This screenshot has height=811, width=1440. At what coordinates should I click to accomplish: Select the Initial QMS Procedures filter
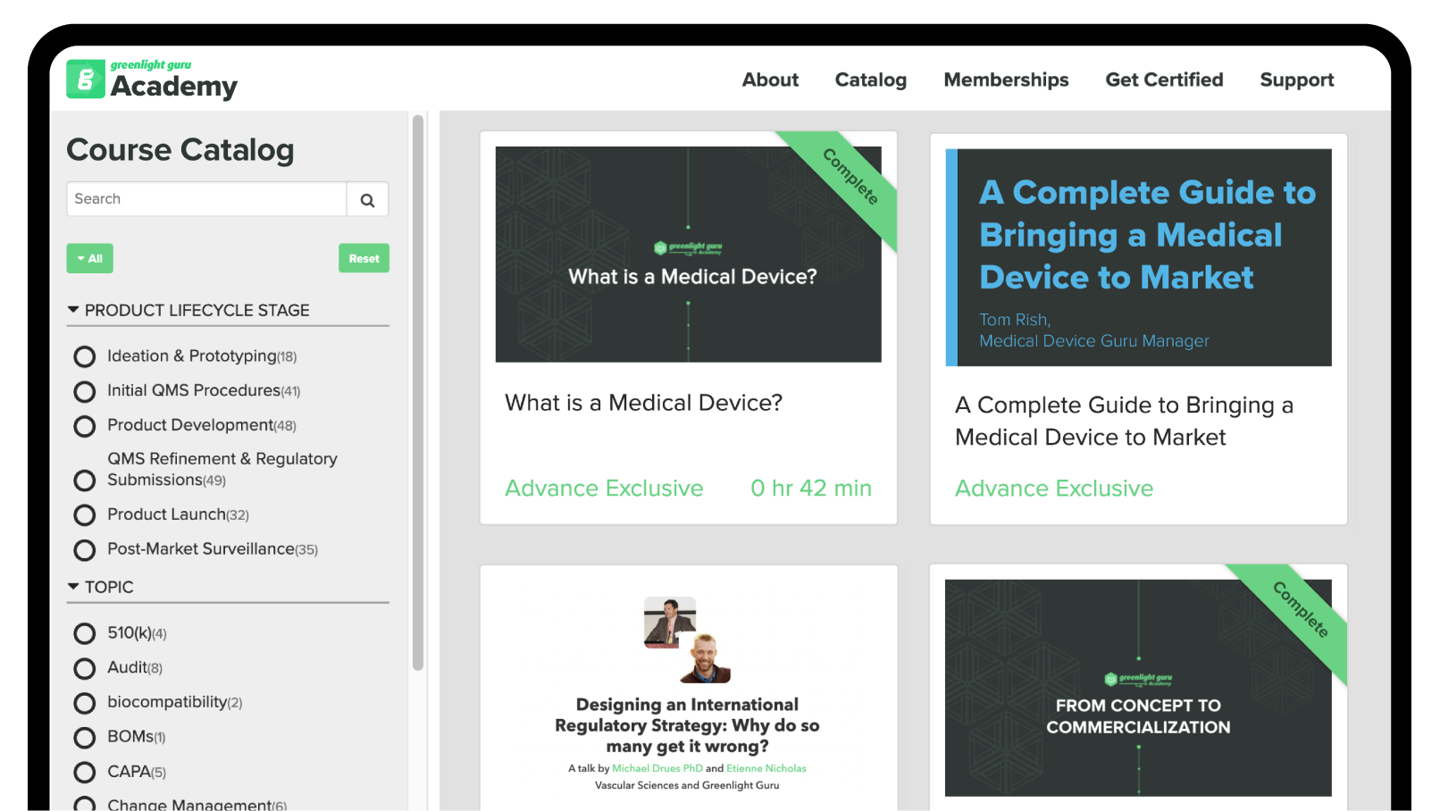coord(85,391)
